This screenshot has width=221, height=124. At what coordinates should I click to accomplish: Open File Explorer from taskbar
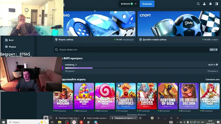(x=60, y=122)
